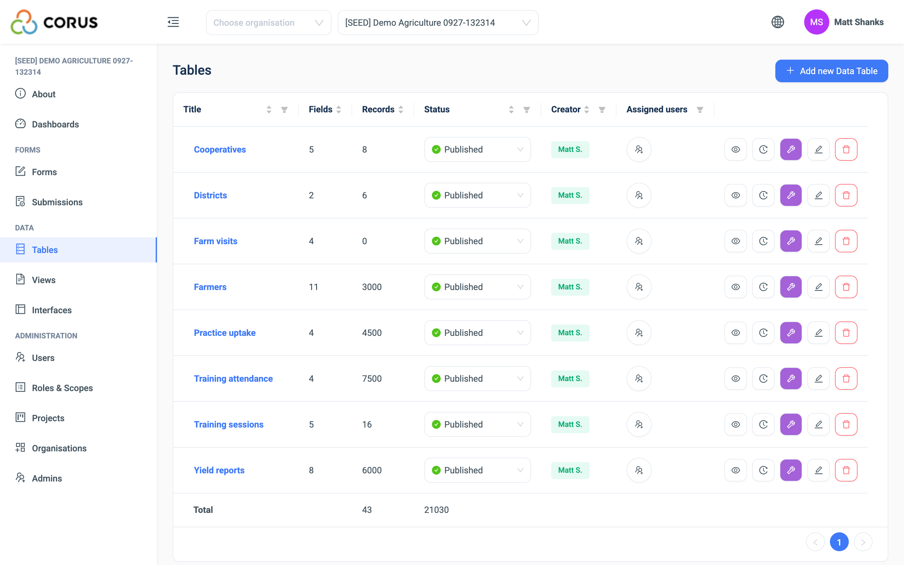The image size is (904, 565).
Task: Open the edit pencil for Yield reports
Action: point(818,471)
